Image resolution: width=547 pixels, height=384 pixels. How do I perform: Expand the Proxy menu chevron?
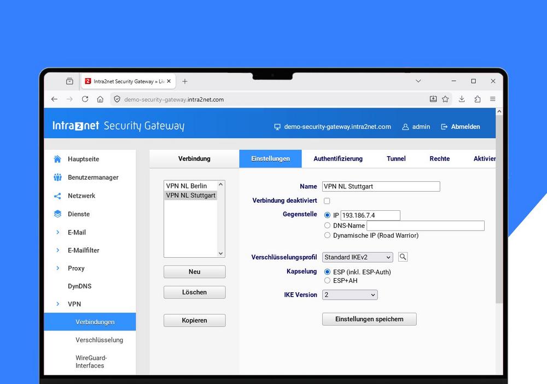(57, 268)
